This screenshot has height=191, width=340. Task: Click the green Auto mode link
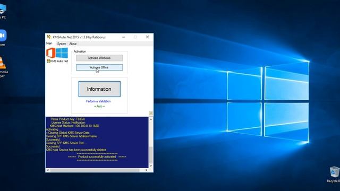99,106
